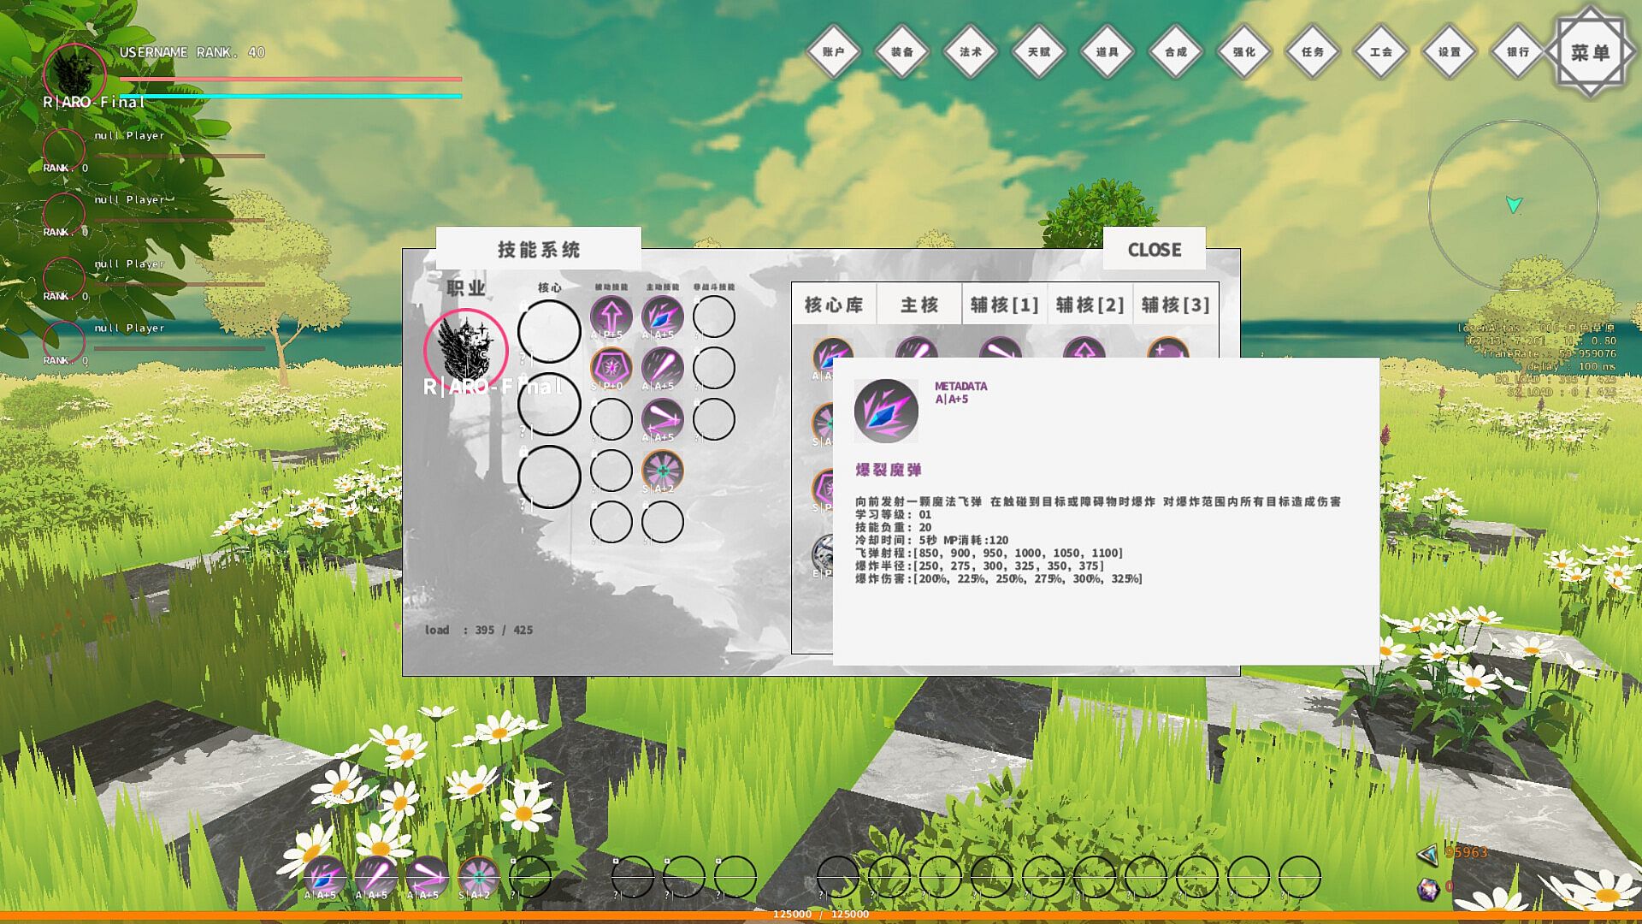This screenshot has width=1642, height=924.
Task: Click the orange experience bar at the bottom
Action: pos(821,915)
